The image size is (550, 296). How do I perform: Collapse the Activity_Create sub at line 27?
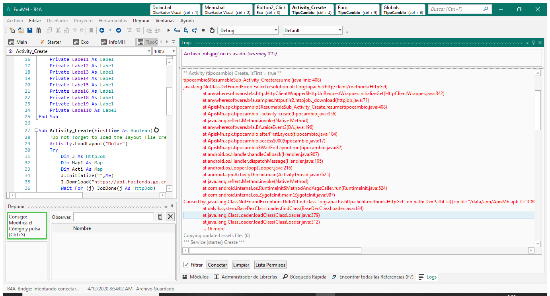point(36,130)
